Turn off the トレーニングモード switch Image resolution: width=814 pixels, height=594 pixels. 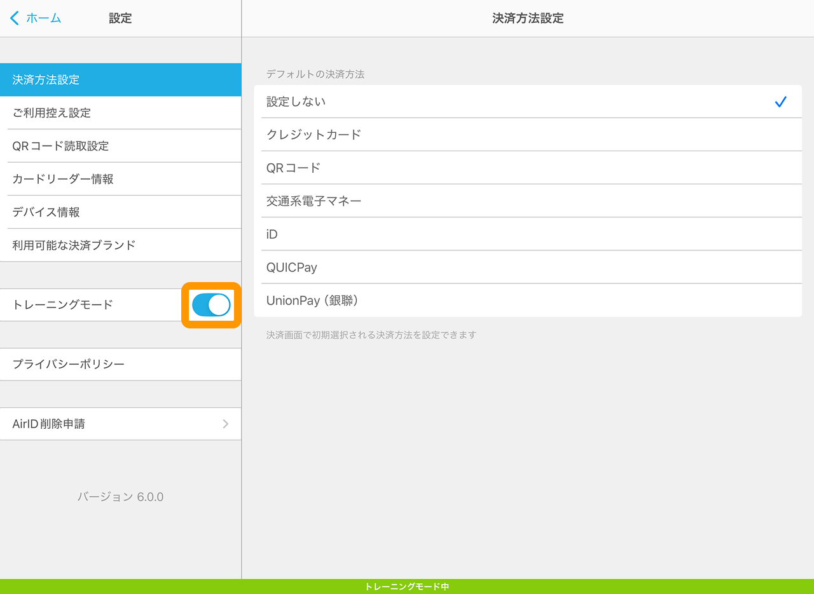(211, 305)
